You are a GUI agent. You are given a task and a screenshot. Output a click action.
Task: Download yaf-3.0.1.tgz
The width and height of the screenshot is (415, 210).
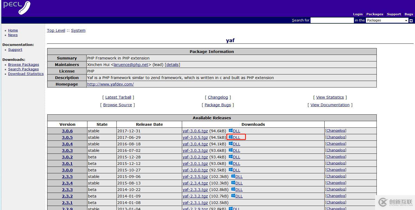(x=195, y=164)
